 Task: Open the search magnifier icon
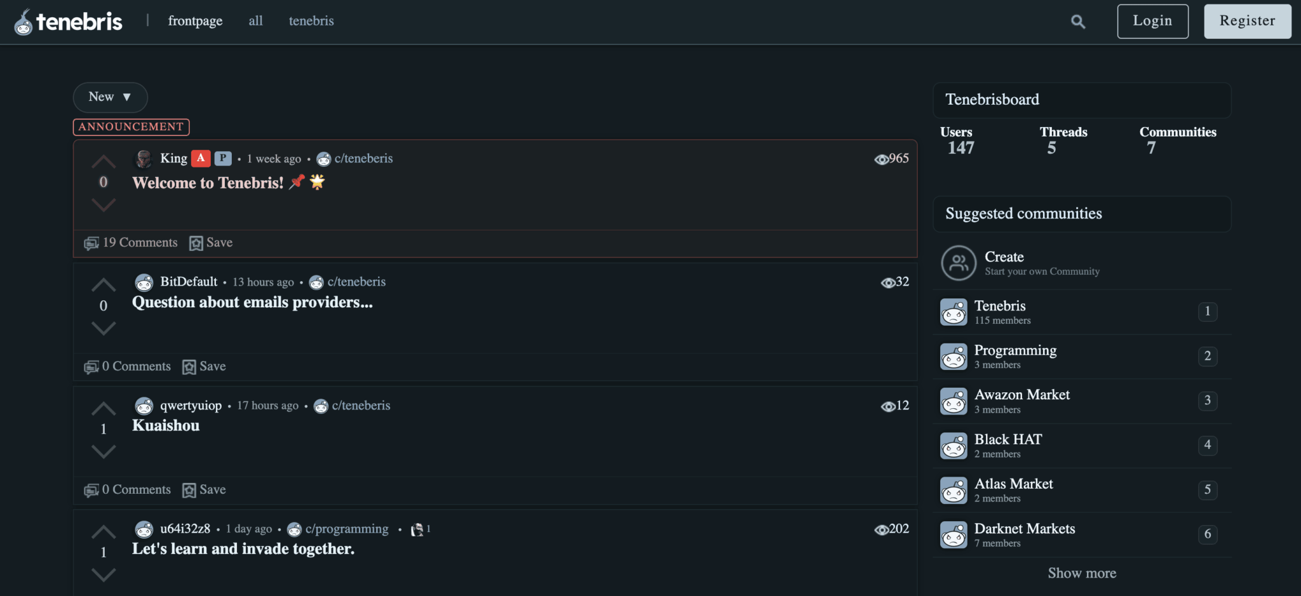point(1077,22)
